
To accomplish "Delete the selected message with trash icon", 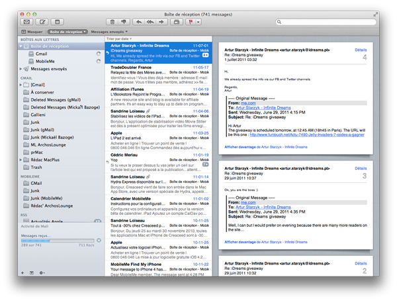I will (x=112, y=22).
